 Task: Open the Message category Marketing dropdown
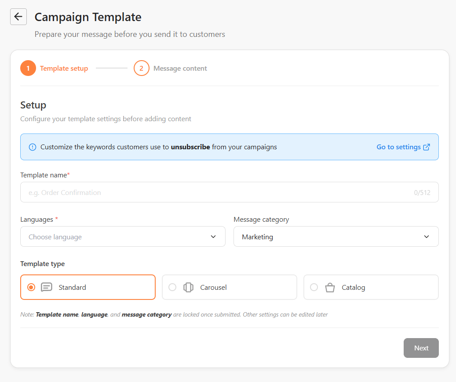(336, 237)
